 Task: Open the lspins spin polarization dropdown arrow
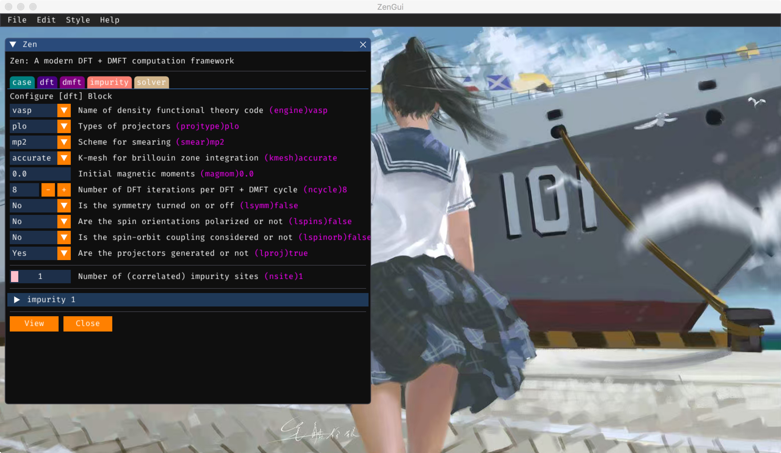(64, 221)
